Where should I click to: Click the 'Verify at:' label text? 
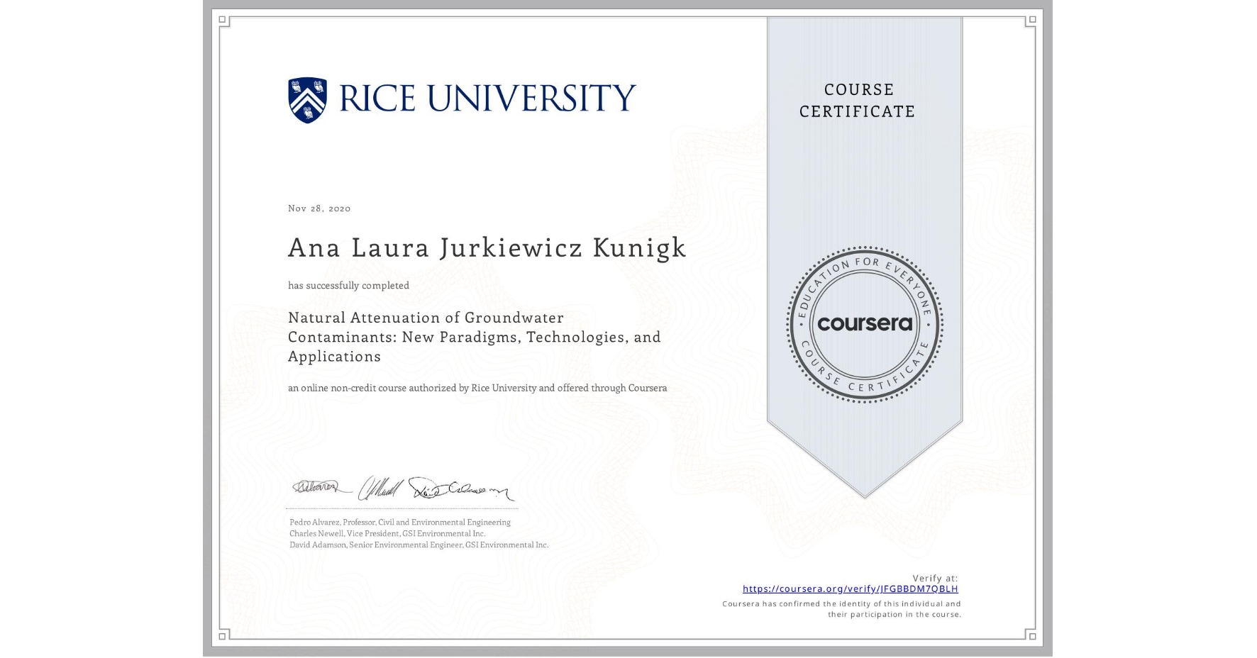click(x=934, y=577)
